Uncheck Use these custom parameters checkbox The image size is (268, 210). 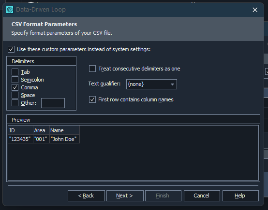tap(11, 49)
